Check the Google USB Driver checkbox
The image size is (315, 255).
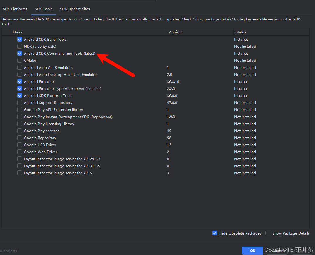pos(20,145)
